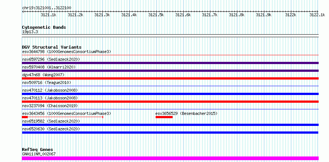Click the 3121.8k ruler position
The width and height of the screenshot is (329, 162).
(237, 15)
